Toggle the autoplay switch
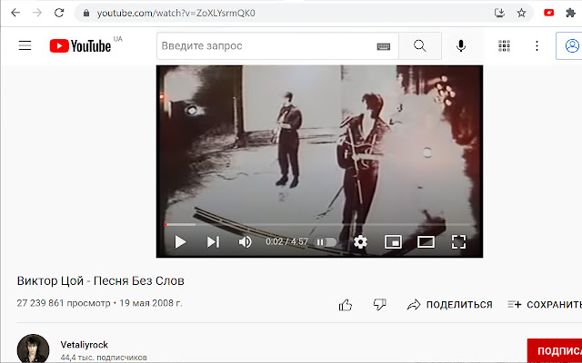 (326, 242)
